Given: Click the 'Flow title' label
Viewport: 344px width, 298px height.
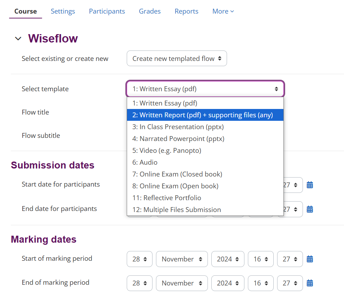Looking at the screenshot, I should coord(35,112).
